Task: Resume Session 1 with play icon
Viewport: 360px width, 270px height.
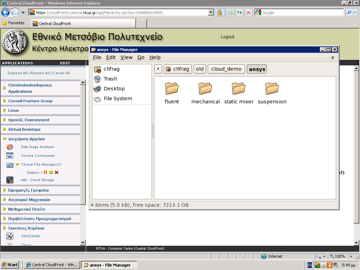Action: point(51,172)
